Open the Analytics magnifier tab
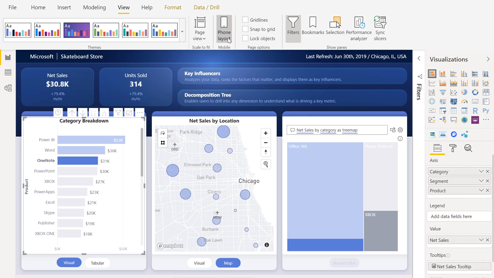The image size is (494, 278). click(468, 148)
